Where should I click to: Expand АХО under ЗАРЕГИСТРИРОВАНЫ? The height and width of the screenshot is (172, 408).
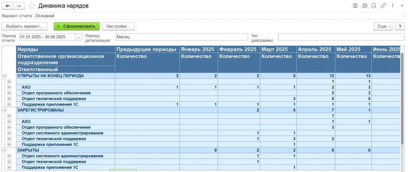(x=9, y=122)
